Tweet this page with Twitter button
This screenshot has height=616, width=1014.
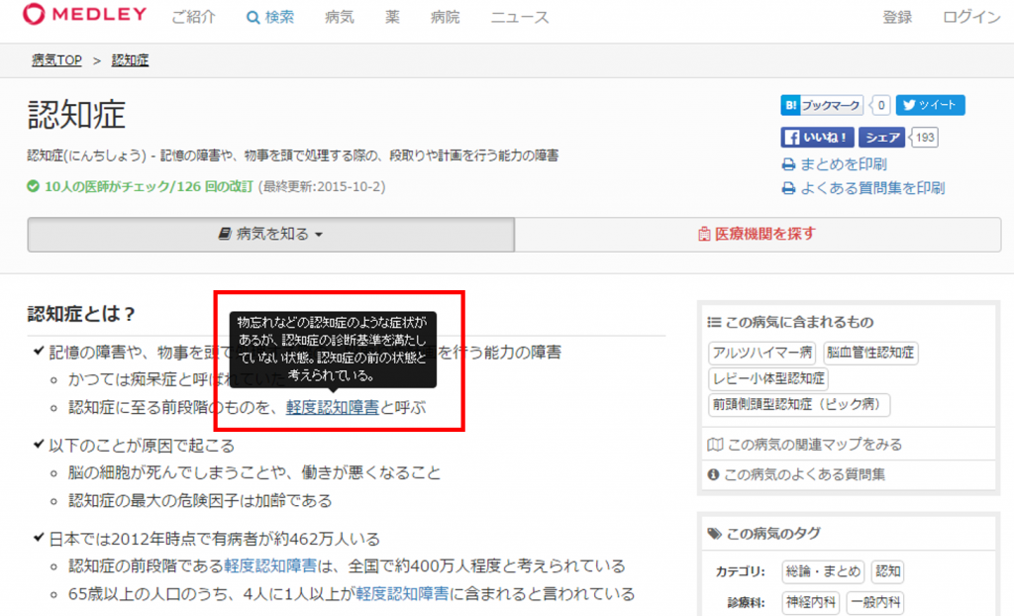pyautogui.click(x=931, y=105)
